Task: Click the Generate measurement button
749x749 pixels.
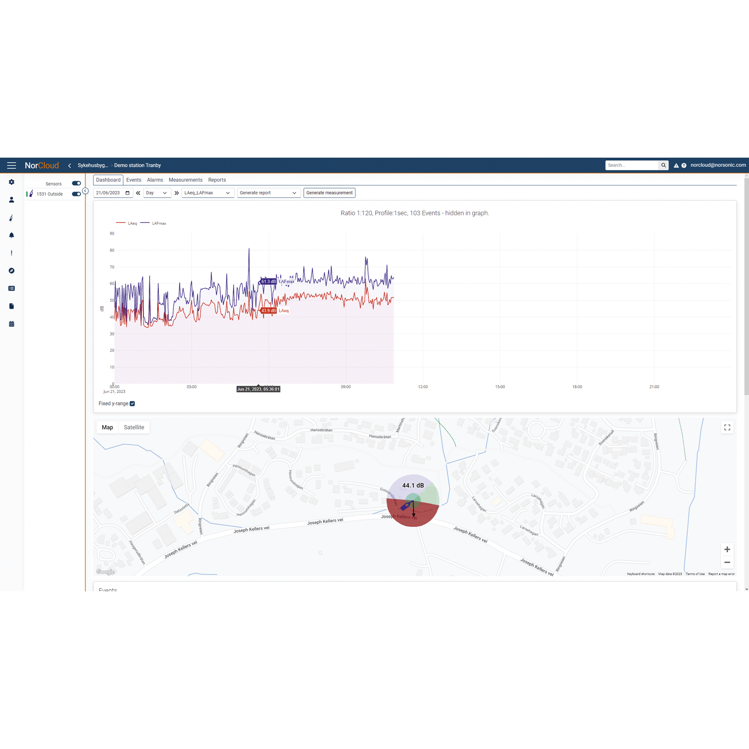Action: click(x=329, y=193)
